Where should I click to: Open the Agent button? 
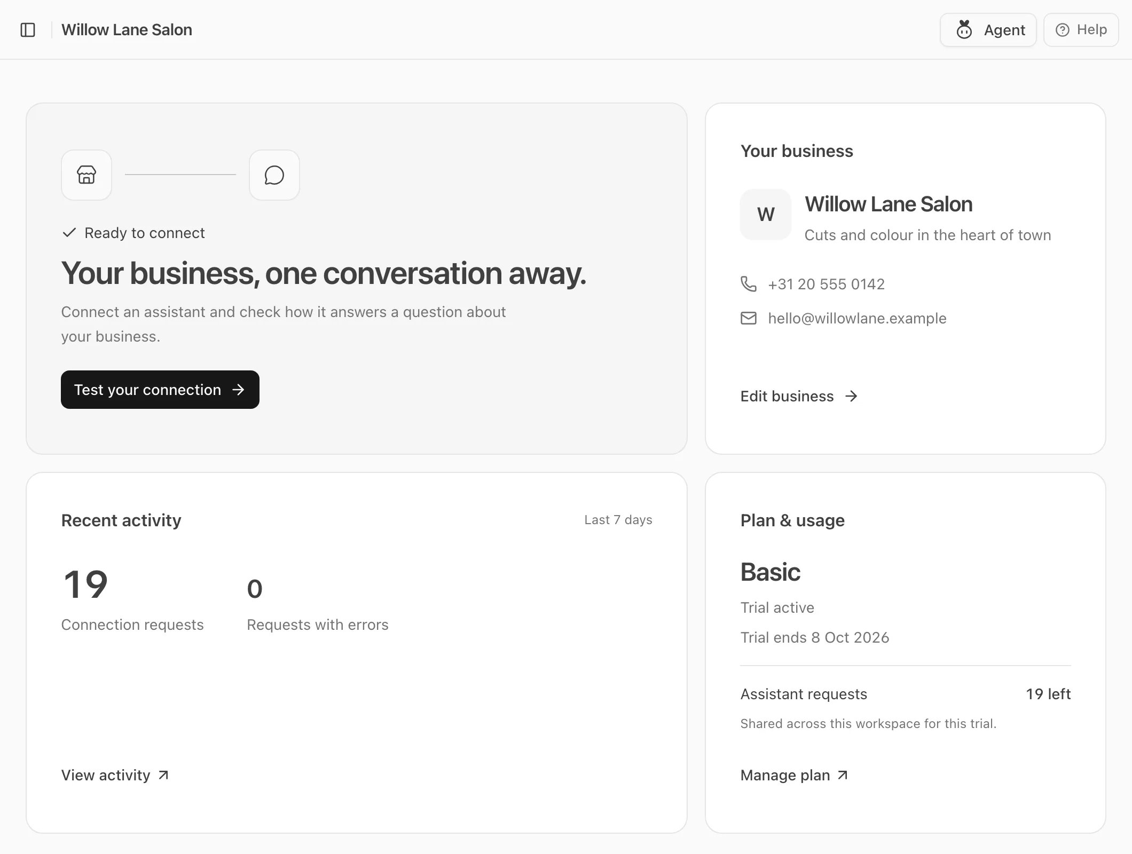988,30
